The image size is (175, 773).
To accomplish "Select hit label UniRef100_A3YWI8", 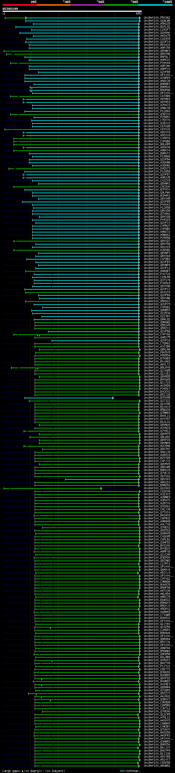I will coord(157,428).
